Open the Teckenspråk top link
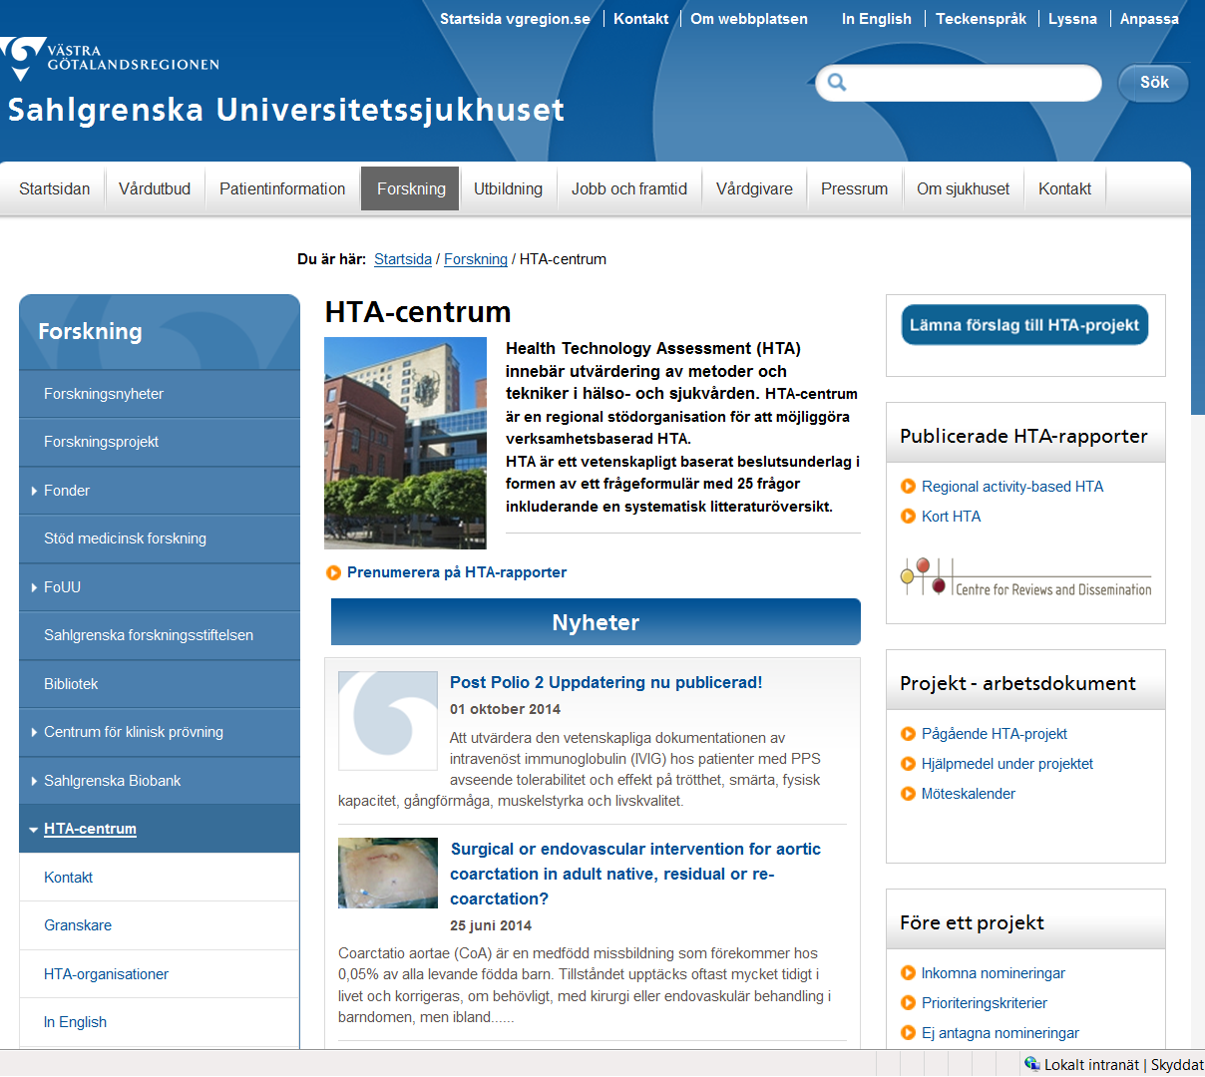Viewport: 1205px width, 1077px height. 981,19
